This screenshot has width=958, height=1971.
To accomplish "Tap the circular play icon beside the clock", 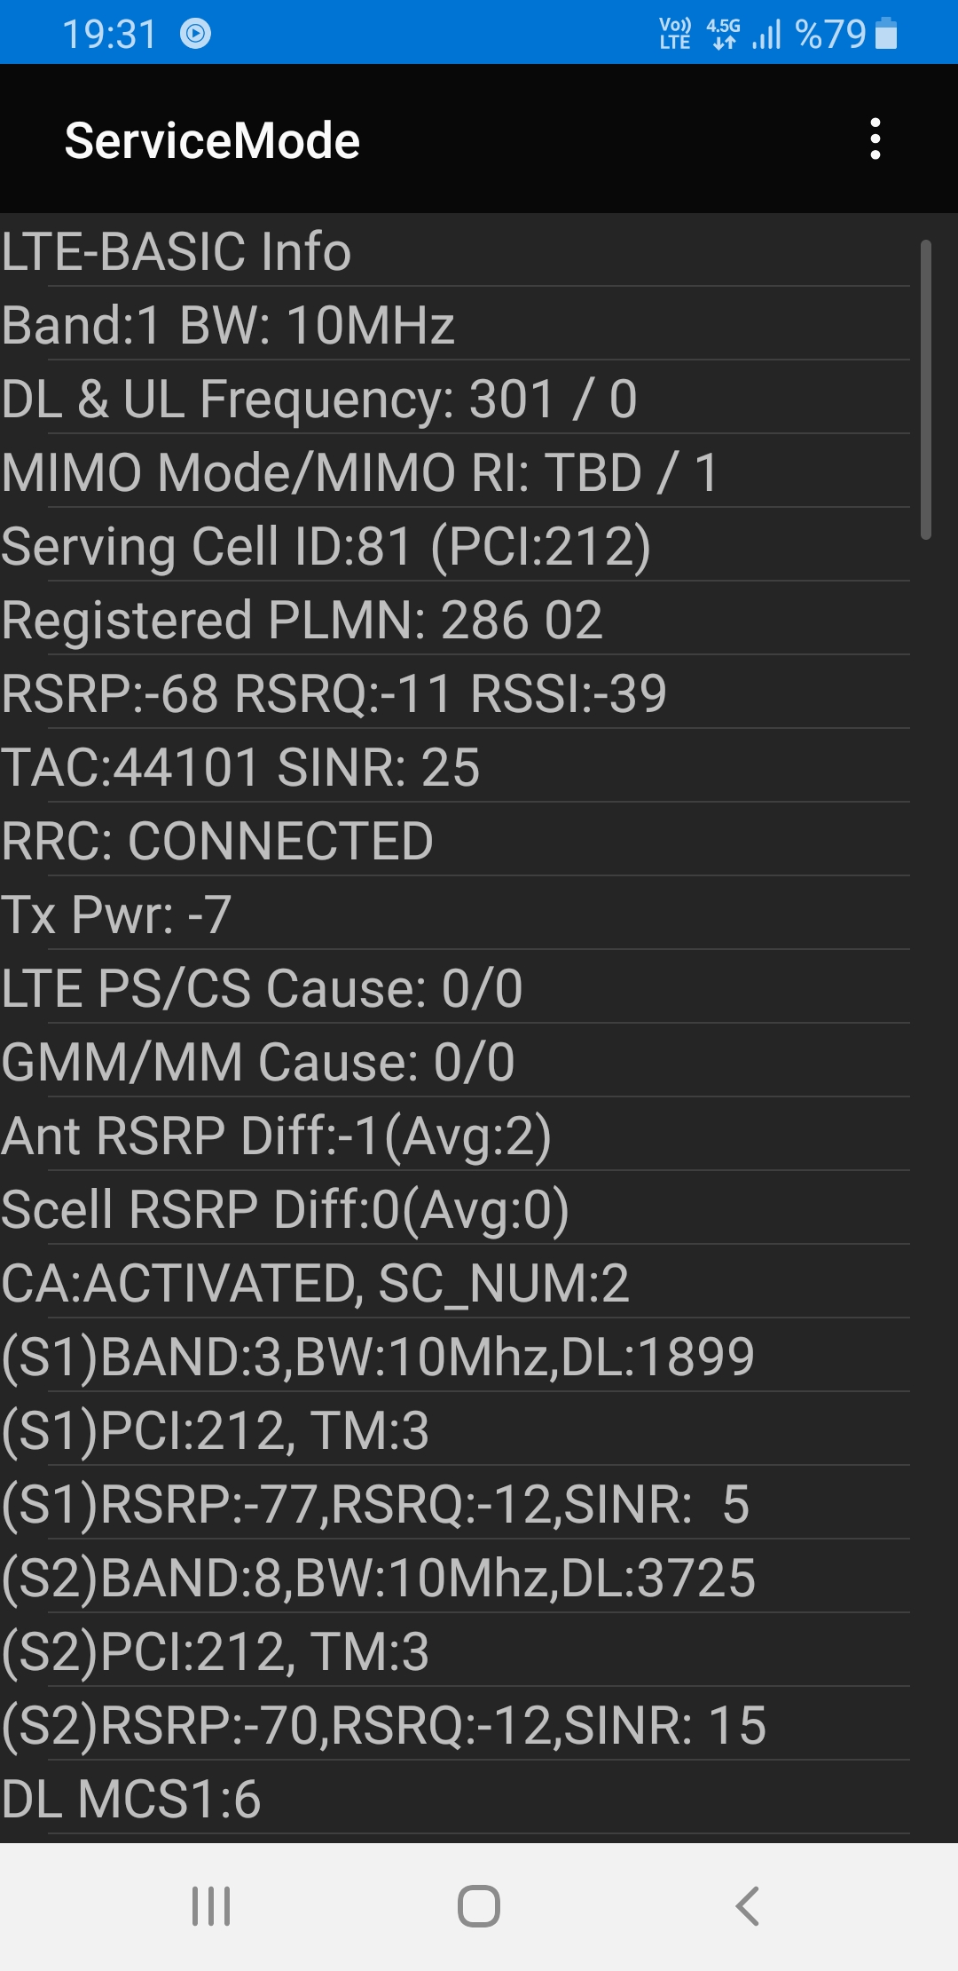I will [195, 34].
